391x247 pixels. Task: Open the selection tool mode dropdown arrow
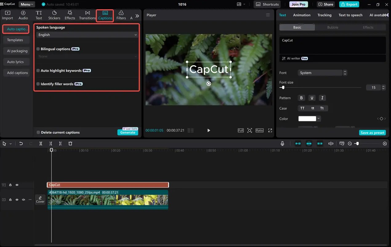10,144
